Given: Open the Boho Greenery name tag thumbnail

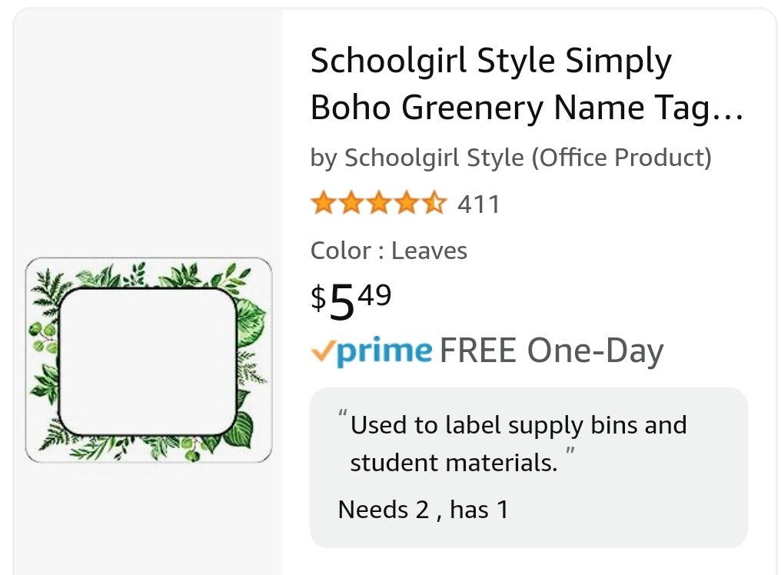Looking at the screenshot, I should tap(148, 360).
